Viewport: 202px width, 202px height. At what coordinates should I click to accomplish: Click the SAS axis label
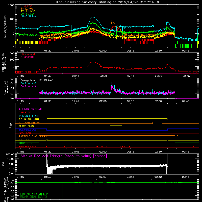pyautogui.click(x=3, y=164)
